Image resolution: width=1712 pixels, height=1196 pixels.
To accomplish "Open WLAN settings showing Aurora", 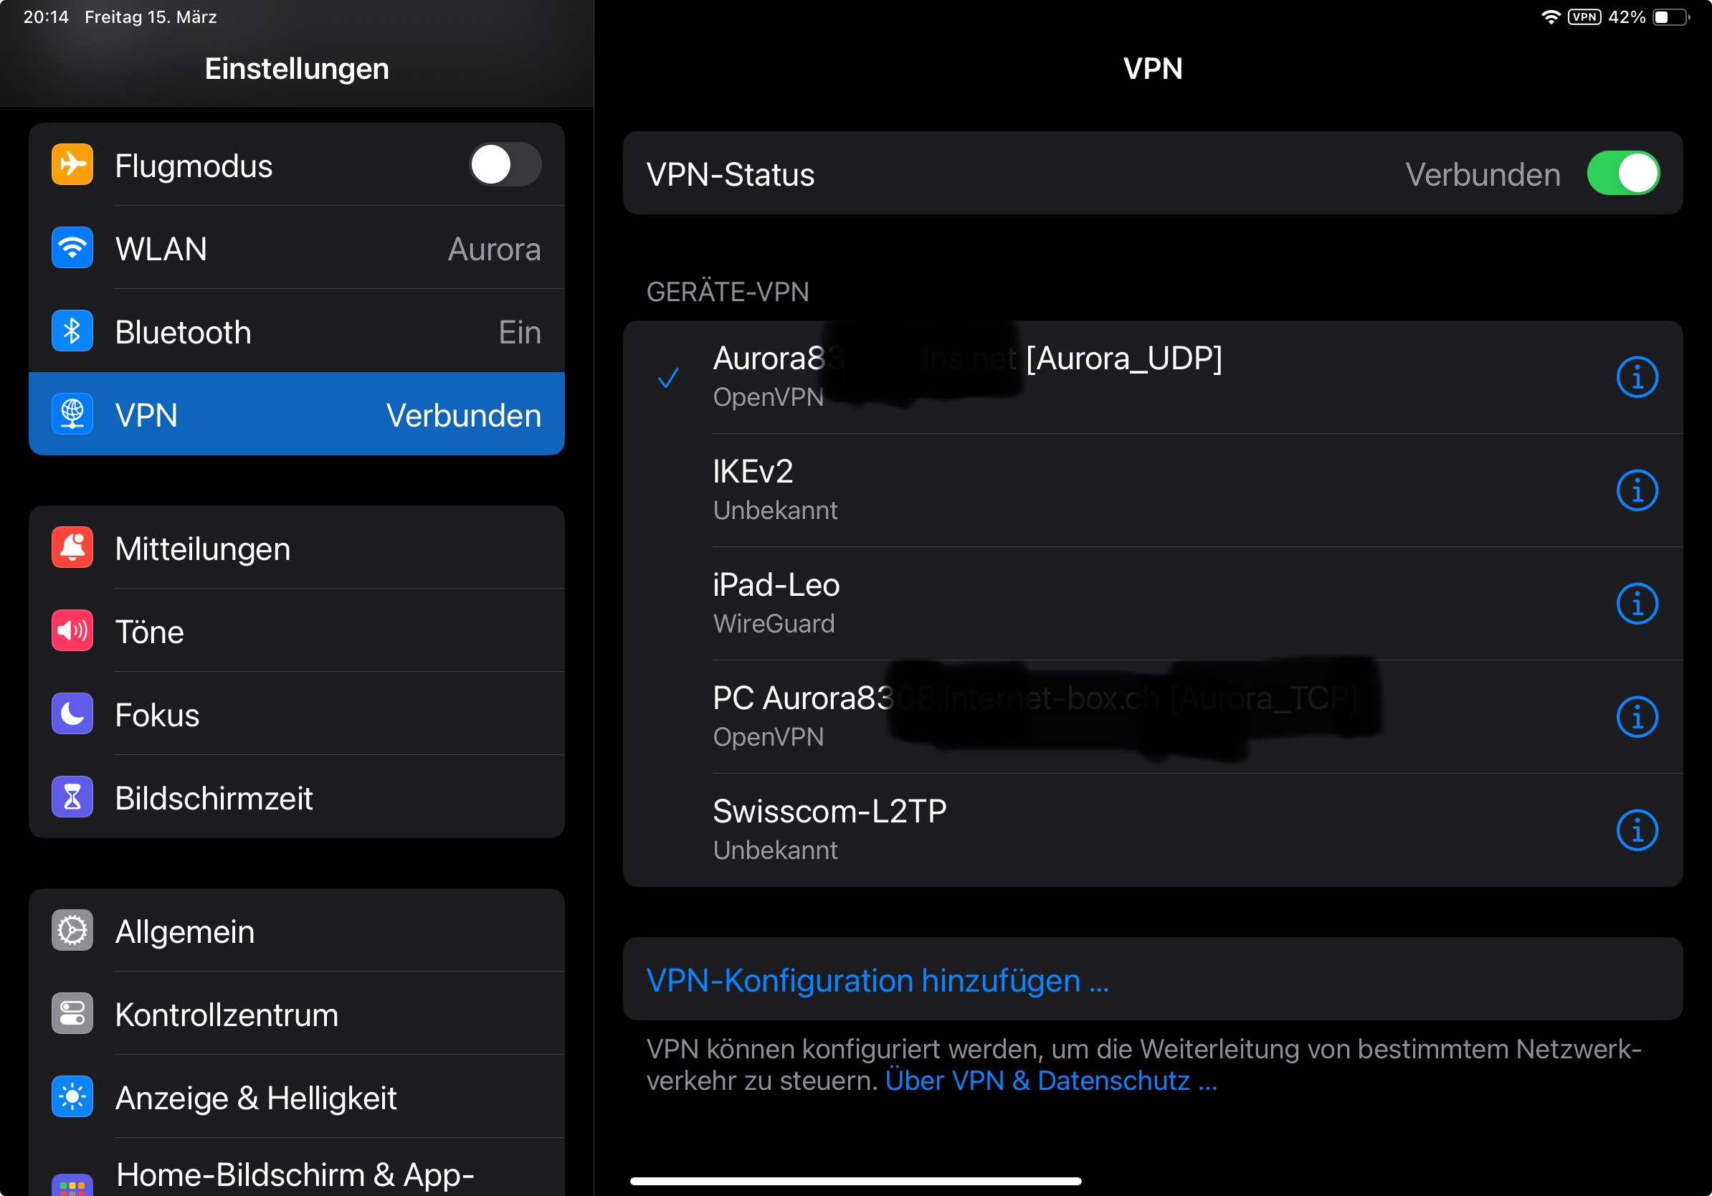I will pos(297,248).
